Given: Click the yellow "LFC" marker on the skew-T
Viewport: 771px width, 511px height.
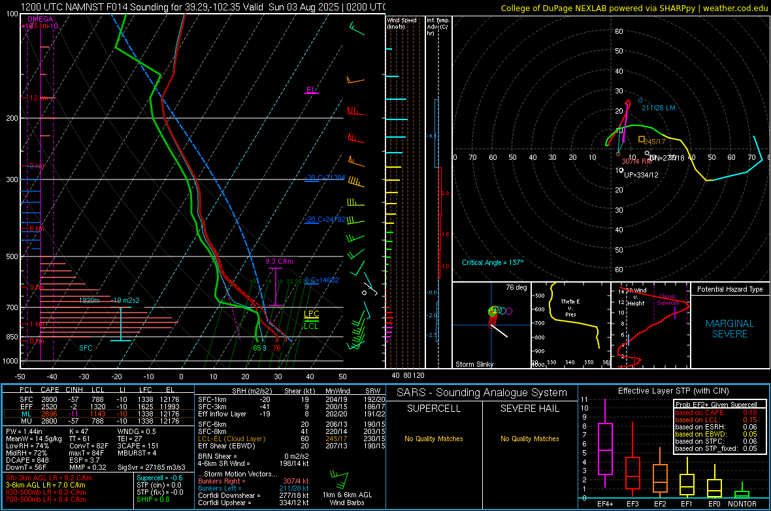Looking at the screenshot, I should pos(311,314).
